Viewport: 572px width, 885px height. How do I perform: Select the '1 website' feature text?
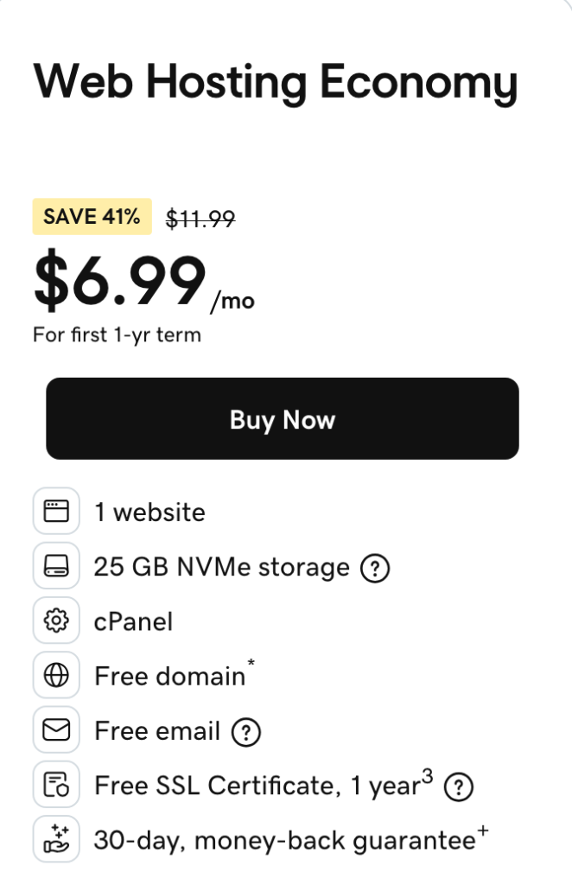point(149,511)
